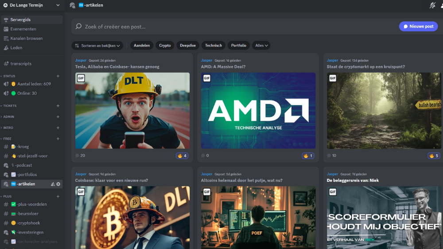Filter posts by Portfolio tag
Screen dimensions: 443x249
(239, 46)
